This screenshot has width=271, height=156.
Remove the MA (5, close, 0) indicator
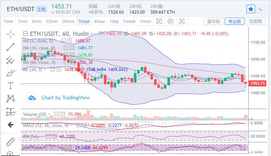pyautogui.click(x=70, y=41)
